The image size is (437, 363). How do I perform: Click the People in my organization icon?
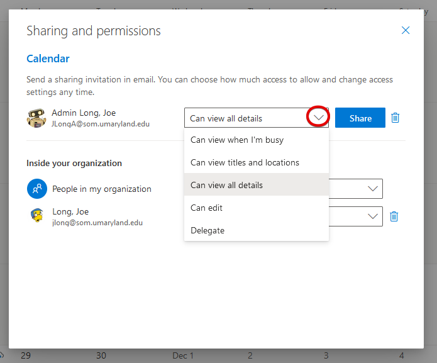point(36,189)
